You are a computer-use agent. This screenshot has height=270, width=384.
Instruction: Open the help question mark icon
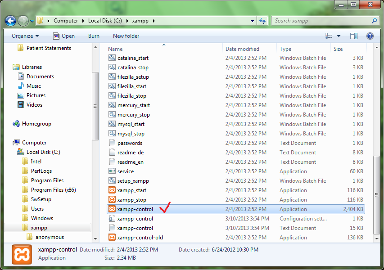(370, 36)
